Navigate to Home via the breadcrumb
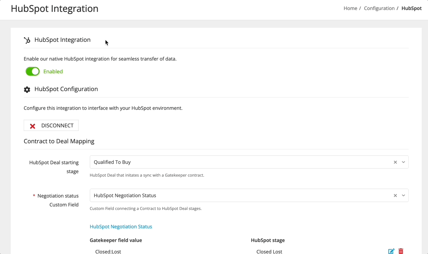This screenshot has width=428, height=254. pyautogui.click(x=350, y=8)
